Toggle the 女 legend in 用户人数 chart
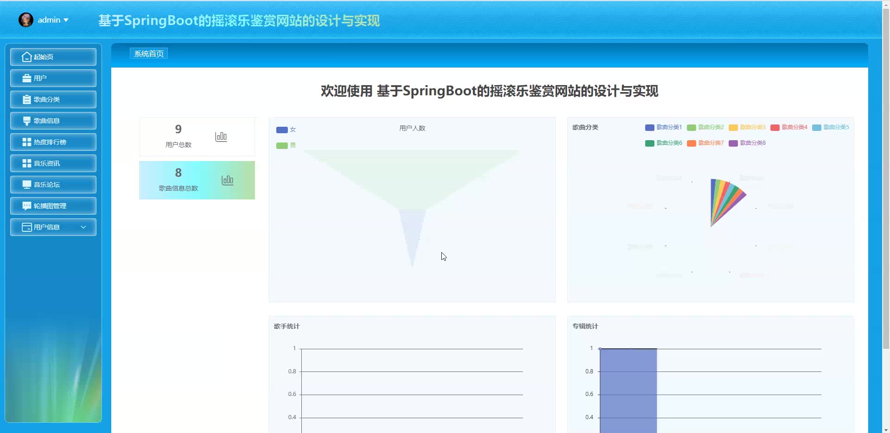Screen dimensions: 890x433 click(286, 130)
